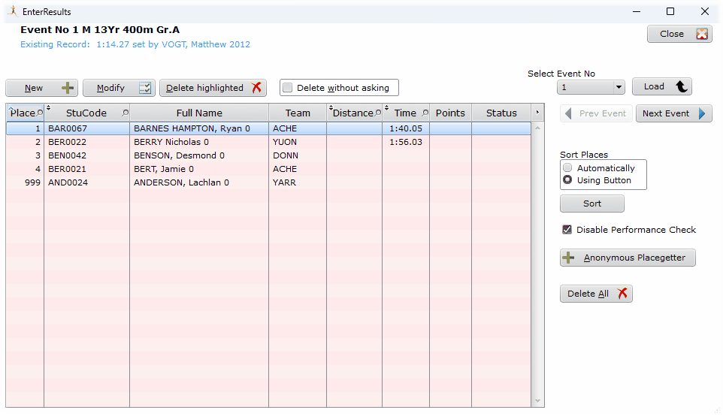The height and width of the screenshot is (416, 723).
Task: Click team cell DONN
Action: coord(298,155)
